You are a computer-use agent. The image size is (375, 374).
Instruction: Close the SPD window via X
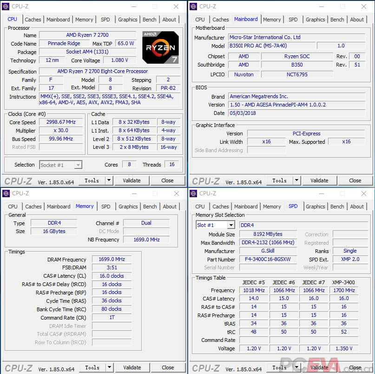(x=363, y=194)
